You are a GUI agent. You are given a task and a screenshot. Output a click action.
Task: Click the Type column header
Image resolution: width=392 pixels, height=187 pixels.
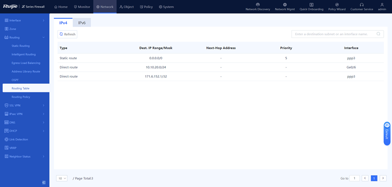click(x=64, y=48)
